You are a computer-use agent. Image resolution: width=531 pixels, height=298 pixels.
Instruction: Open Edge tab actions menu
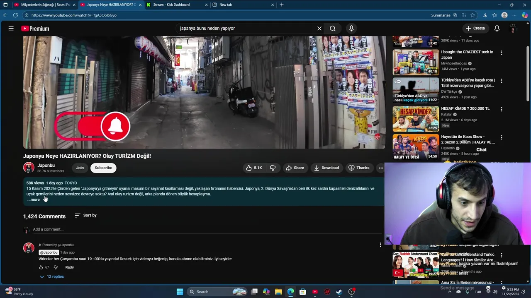[5, 5]
